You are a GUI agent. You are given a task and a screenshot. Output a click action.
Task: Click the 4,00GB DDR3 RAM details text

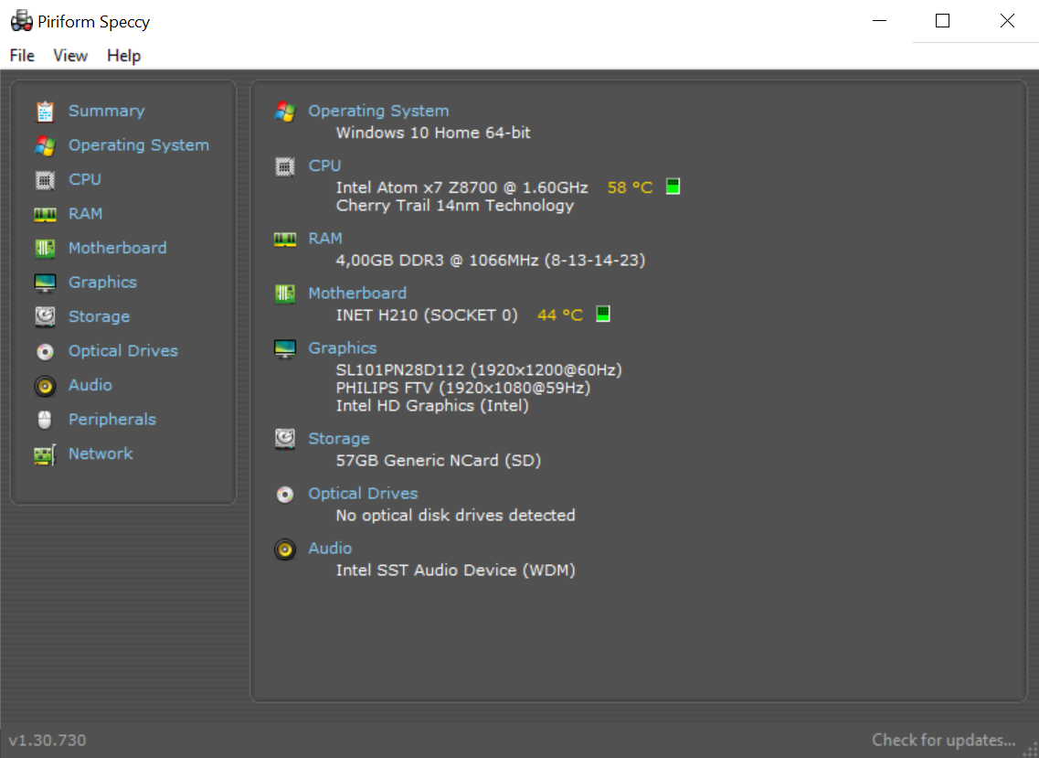[x=491, y=260]
